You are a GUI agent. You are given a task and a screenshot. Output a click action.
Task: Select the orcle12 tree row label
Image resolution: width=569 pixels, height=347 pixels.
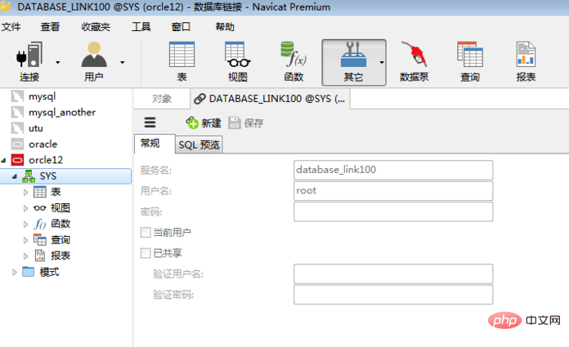coord(46,160)
